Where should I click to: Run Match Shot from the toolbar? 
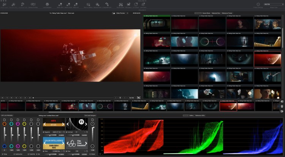tap(60, 4)
